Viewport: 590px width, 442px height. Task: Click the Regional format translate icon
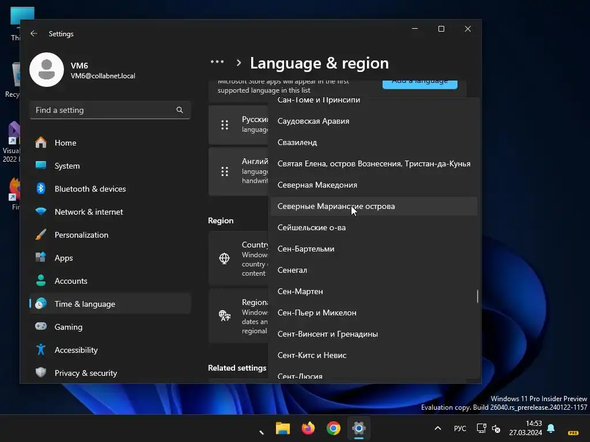click(224, 316)
